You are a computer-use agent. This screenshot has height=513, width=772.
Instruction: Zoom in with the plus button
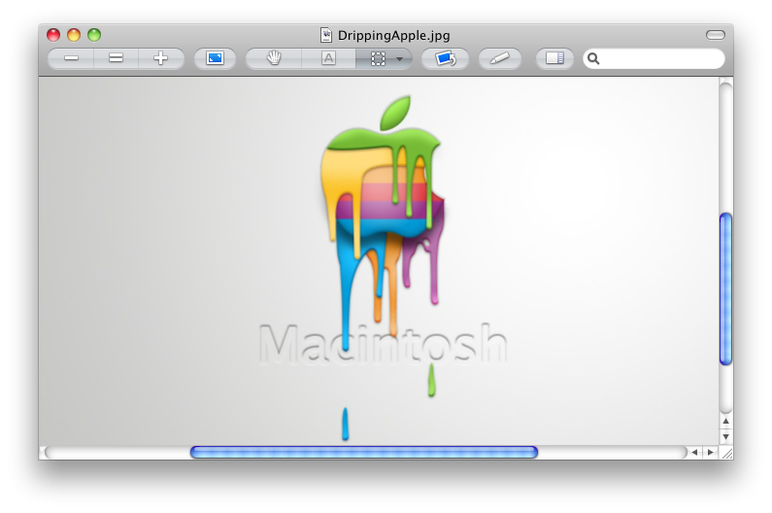tap(160, 58)
